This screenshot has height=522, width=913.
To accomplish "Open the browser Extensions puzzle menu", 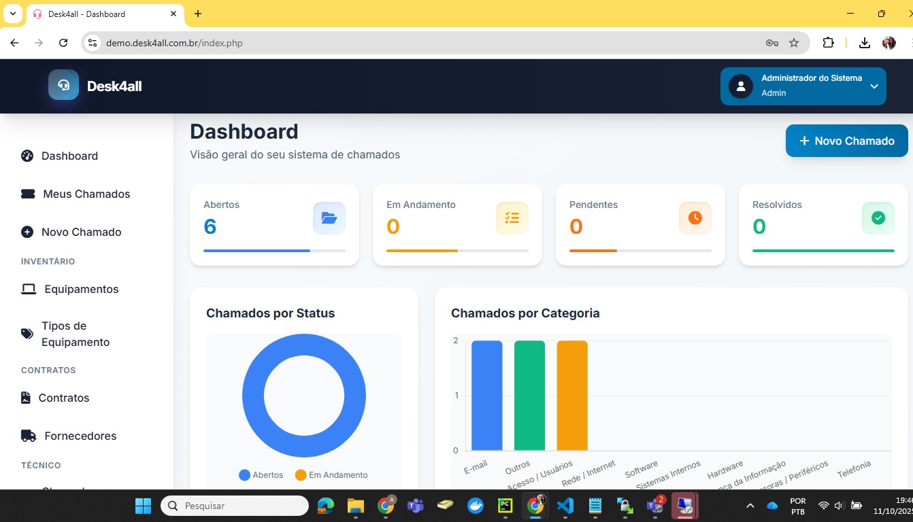I will click(x=828, y=42).
